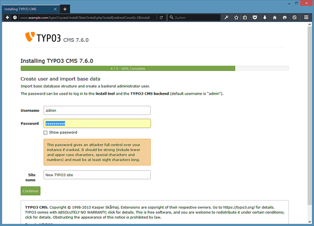Bookmark this page with the star icon

(236, 18)
